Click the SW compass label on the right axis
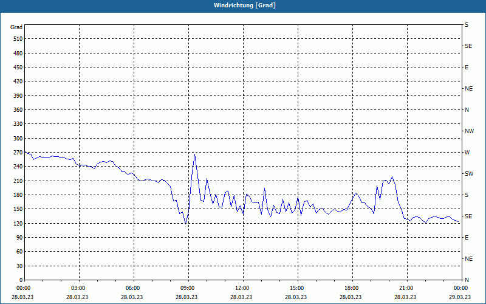The width and height of the screenshot is (486, 304). (469, 174)
